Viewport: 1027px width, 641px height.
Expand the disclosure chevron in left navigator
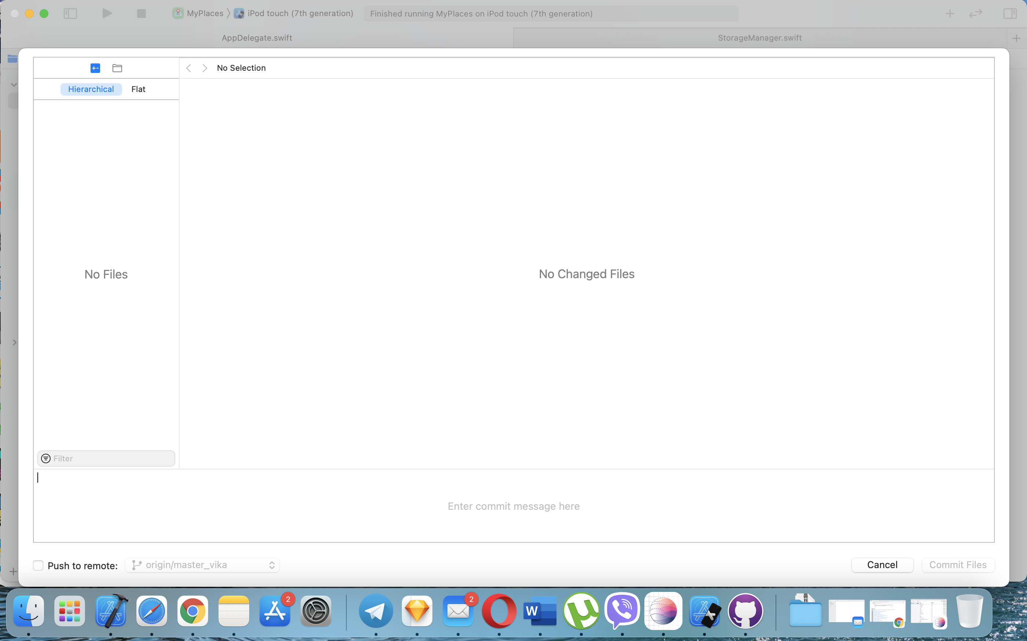point(14,342)
